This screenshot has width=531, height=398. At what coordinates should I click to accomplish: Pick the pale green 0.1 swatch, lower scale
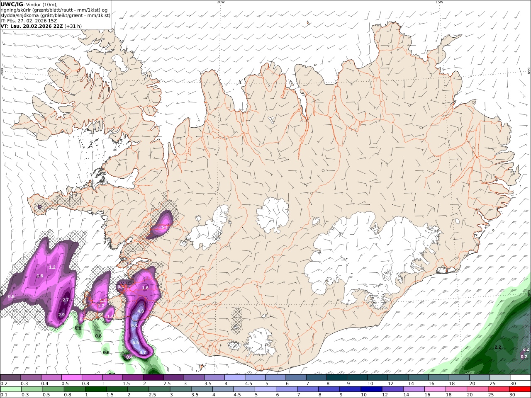point(11,389)
